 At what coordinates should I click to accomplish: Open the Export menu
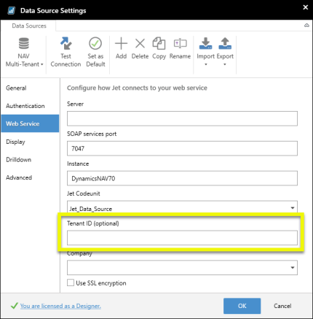225,52
